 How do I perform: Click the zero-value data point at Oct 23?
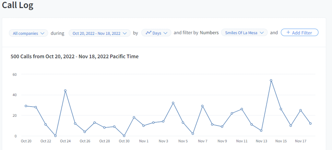click(x=55, y=136)
